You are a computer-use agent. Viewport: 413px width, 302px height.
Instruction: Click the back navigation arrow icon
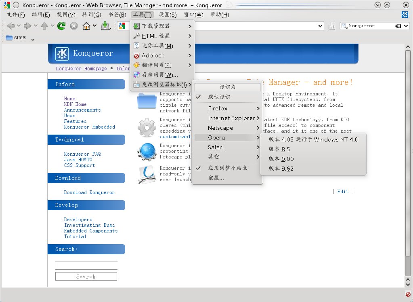(11, 26)
